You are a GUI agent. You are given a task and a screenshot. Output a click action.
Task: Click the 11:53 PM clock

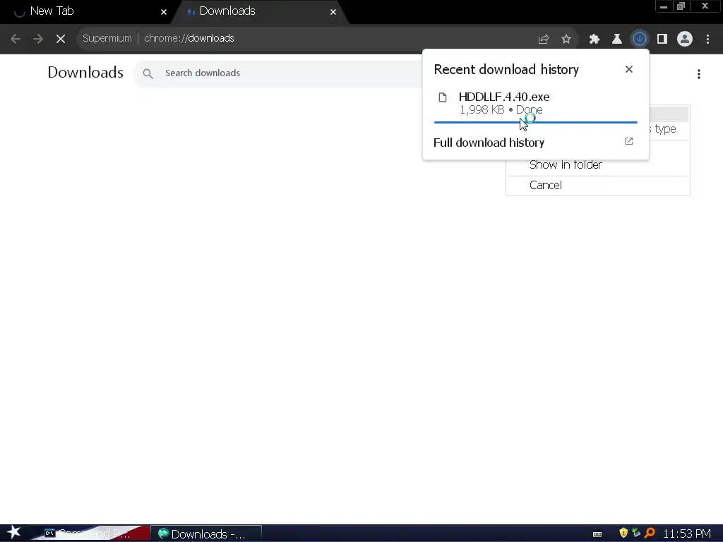(687, 534)
